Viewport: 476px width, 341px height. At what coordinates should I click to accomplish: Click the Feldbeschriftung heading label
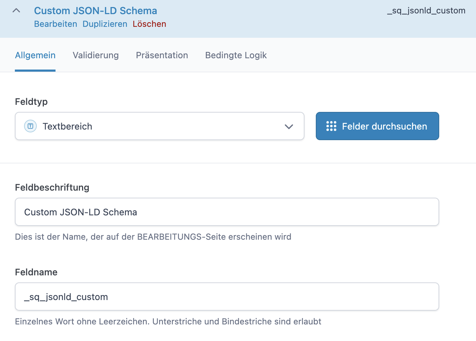52,187
